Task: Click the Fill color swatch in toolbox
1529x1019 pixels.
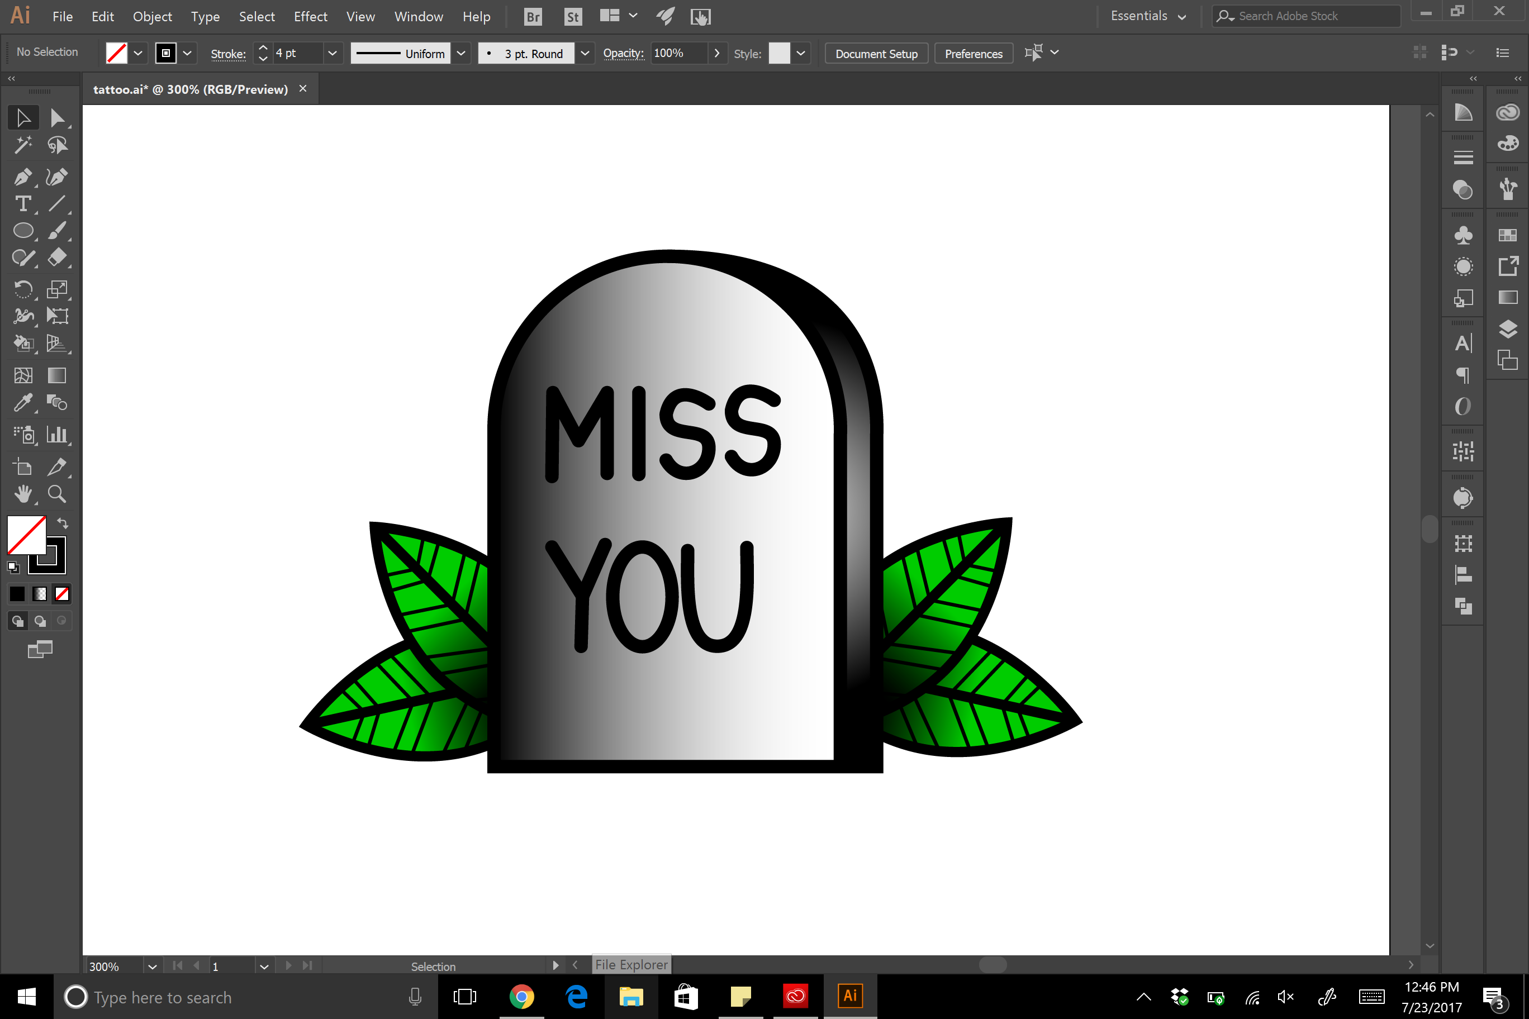Action: pyautogui.click(x=26, y=535)
